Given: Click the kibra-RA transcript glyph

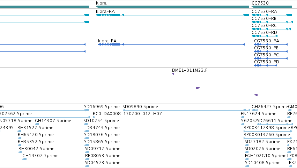Looking at the screenshot, I should pyautogui.click(x=172, y=15).
